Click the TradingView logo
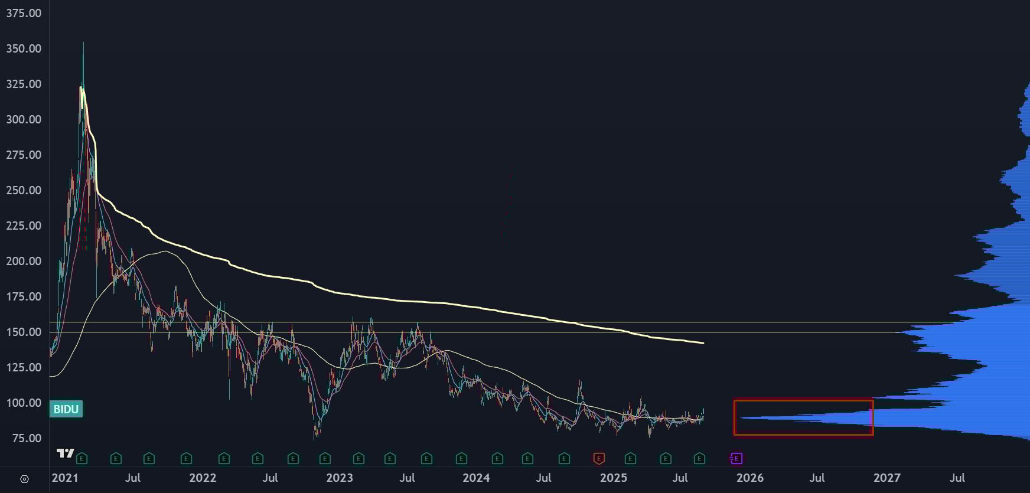The height and width of the screenshot is (493, 1030). 65,453
